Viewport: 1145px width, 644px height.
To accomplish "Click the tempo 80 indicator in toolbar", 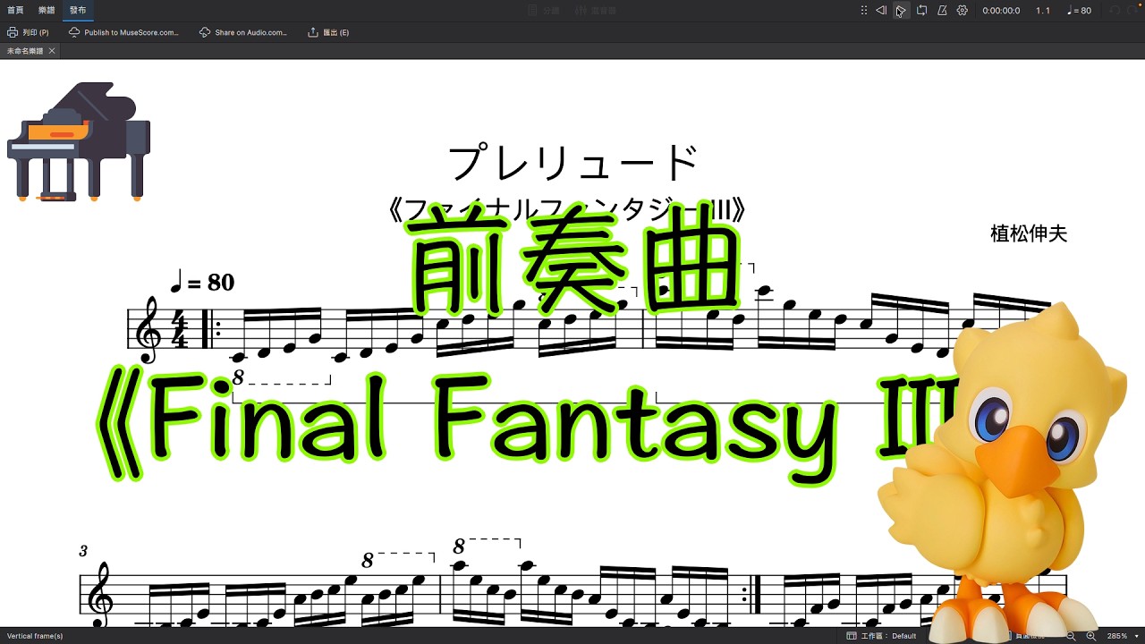I will [1080, 11].
